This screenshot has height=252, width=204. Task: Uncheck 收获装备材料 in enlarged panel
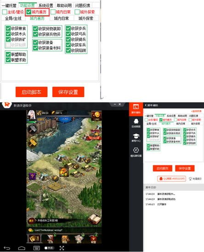pos(35,48)
